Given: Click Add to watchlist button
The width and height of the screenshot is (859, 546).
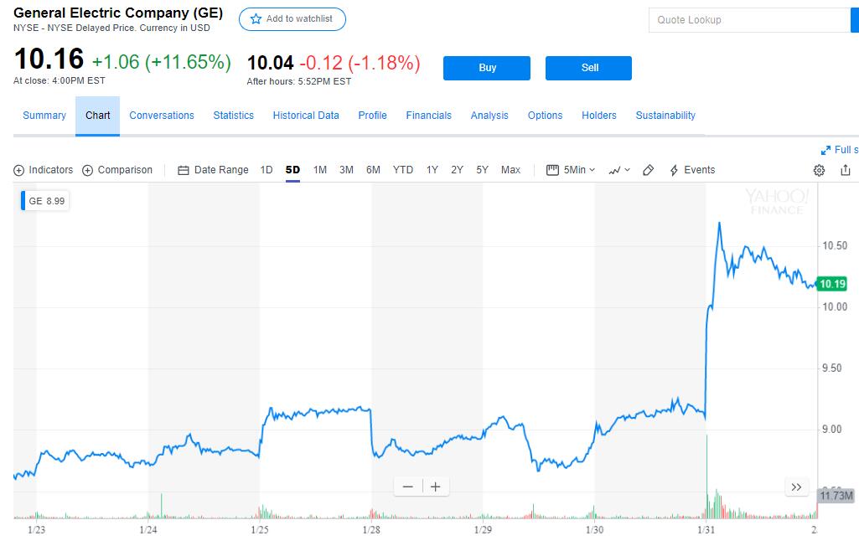Looking at the screenshot, I should [x=292, y=19].
